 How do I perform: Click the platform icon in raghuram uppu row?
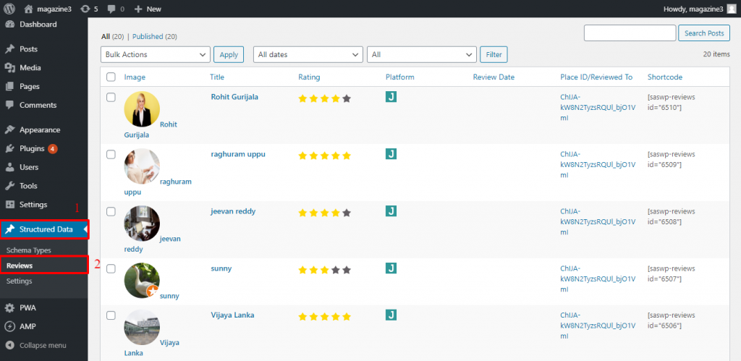coord(391,153)
